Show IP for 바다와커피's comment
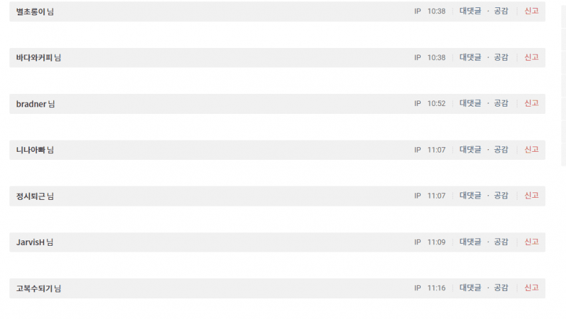 tap(418, 57)
